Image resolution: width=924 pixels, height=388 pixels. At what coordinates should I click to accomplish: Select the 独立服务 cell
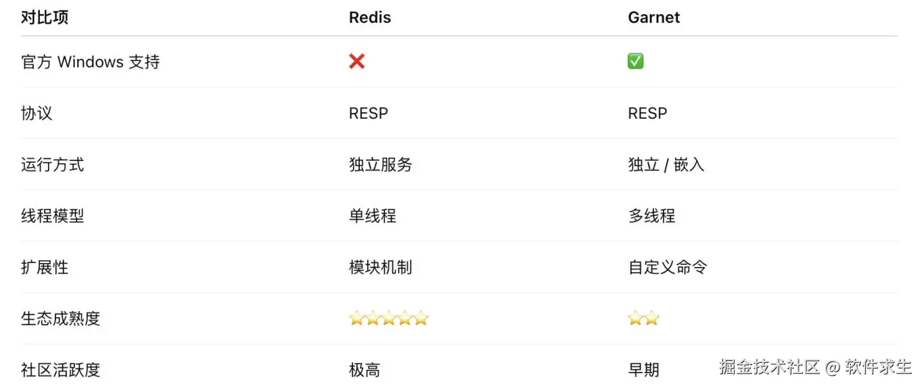point(381,165)
